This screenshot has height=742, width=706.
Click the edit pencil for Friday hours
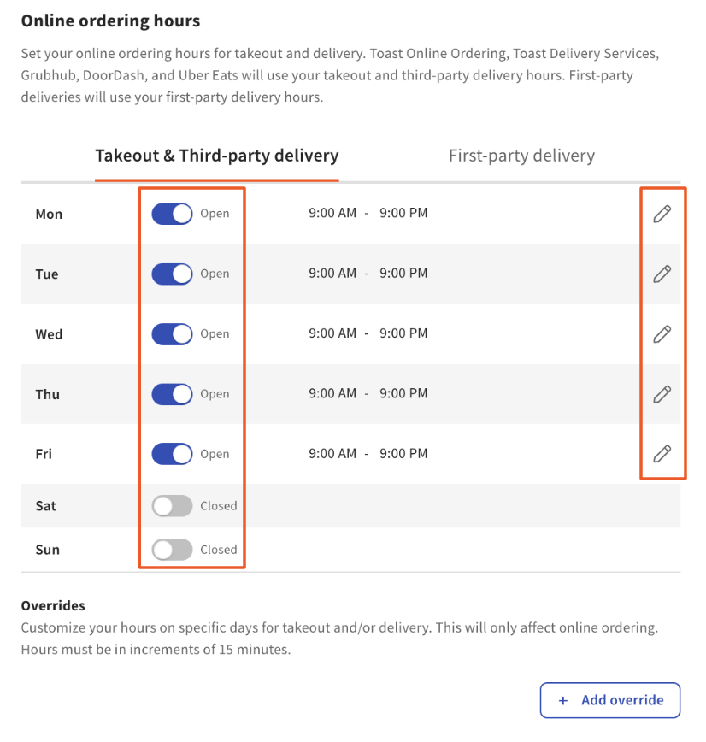click(662, 454)
